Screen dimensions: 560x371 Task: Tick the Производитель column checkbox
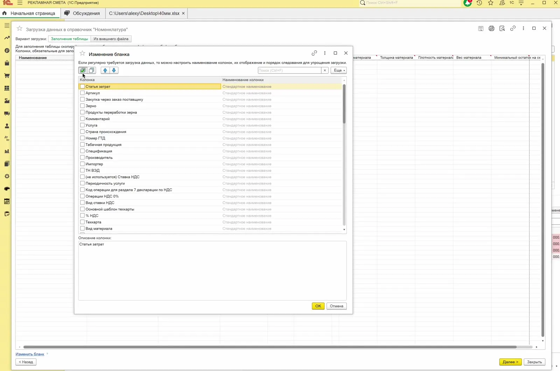coord(82,157)
